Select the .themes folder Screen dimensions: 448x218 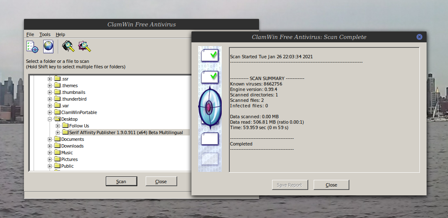[x=69, y=86]
